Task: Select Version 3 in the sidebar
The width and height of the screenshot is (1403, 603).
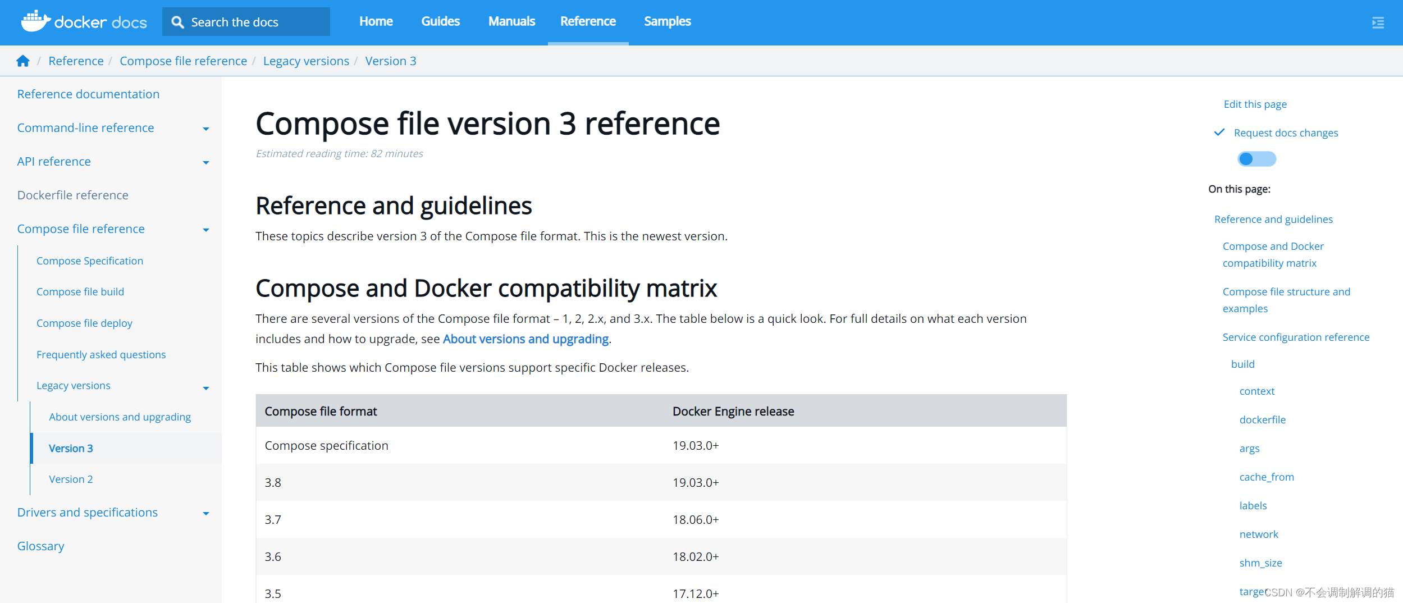Action: coord(71,448)
